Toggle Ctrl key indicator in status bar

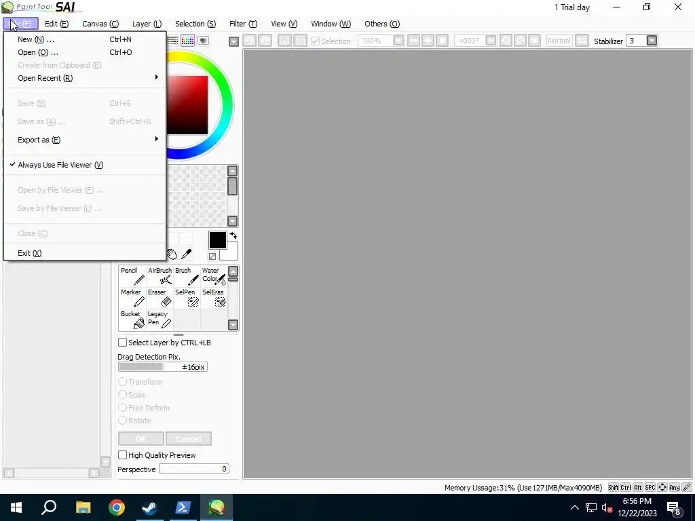(625, 487)
